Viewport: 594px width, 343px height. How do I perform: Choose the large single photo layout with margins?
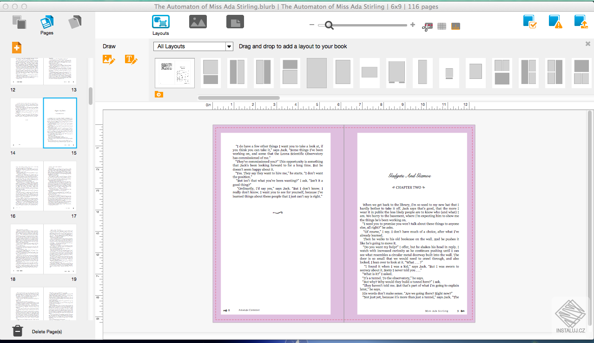(343, 73)
